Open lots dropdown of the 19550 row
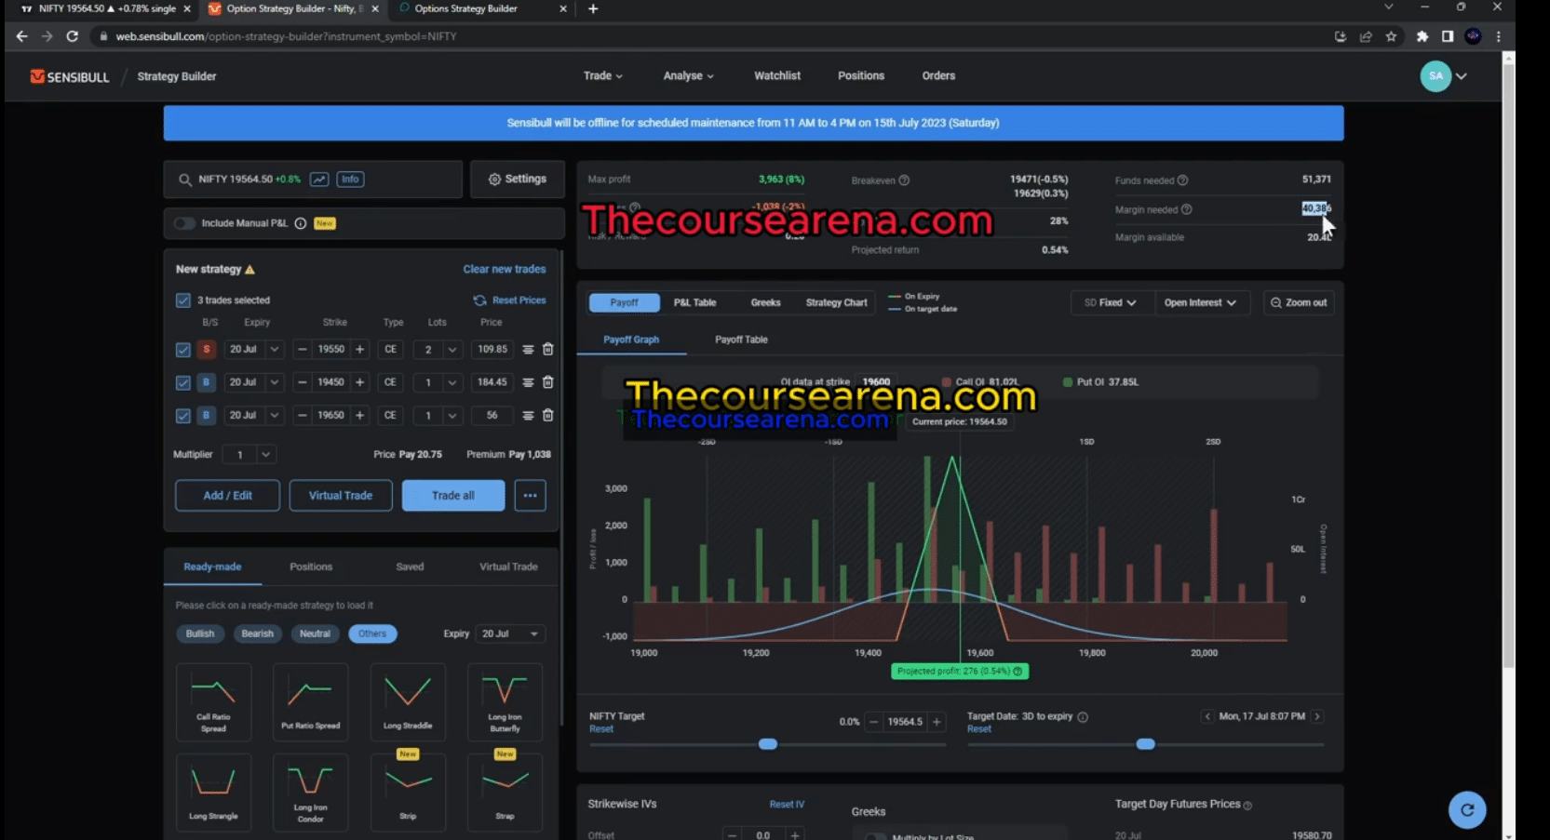Image resolution: width=1550 pixels, height=840 pixels. pyautogui.click(x=452, y=350)
